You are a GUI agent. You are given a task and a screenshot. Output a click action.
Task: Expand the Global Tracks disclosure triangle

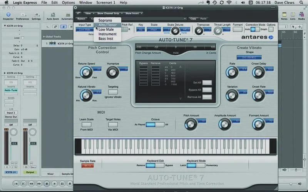point(44,36)
